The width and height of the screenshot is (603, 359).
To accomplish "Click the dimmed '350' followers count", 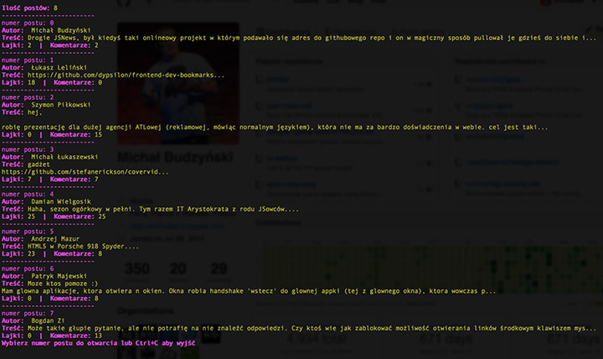I will 137,268.
